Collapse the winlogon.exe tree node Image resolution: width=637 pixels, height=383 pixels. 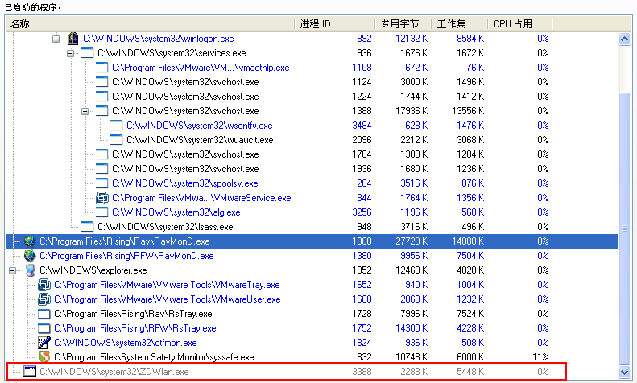(56, 39)
